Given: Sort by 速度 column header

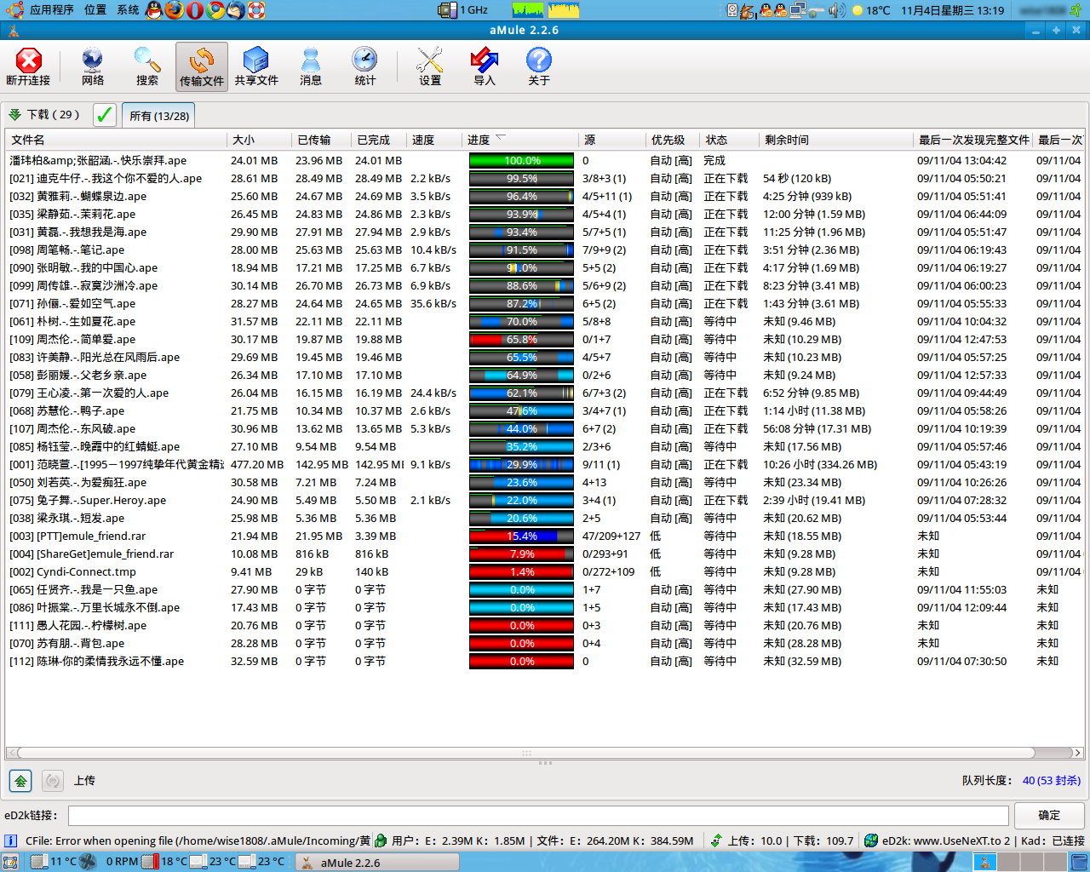Looking at the screenshot, I should (x=434, y=140).
